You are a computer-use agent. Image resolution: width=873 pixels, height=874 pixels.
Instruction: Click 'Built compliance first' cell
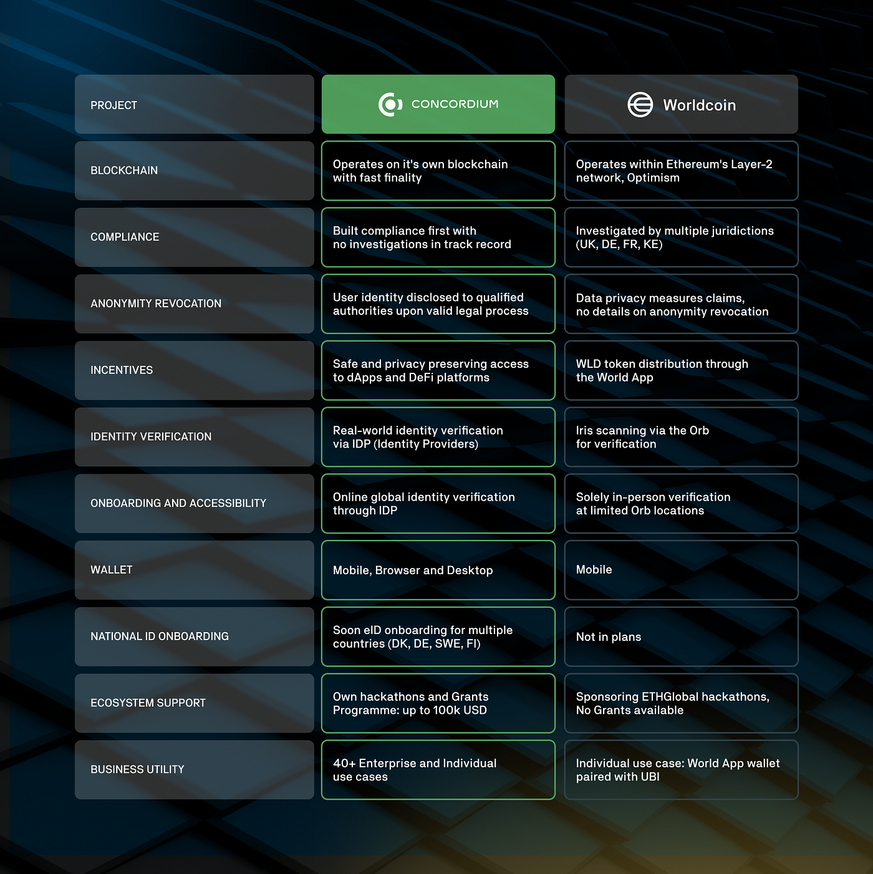click(438, 238)
